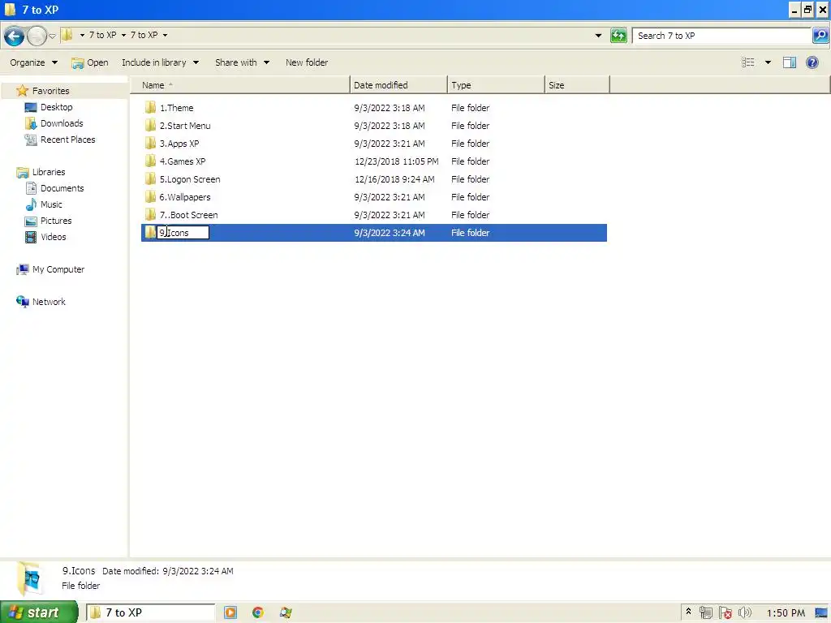Image resolution: width=831 pixels, height=623 pixels.
Task: Open view options dropdown arrow
Action: (768, 62)
